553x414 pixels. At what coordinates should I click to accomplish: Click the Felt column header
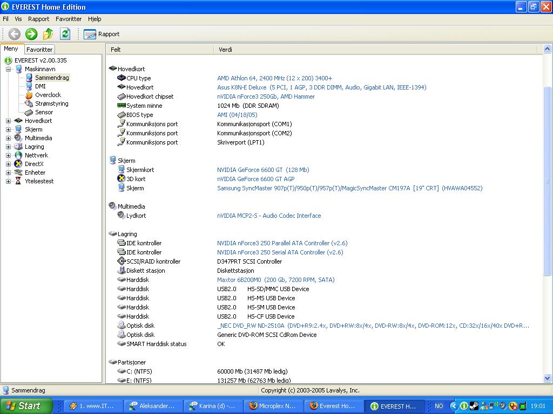(160, 50)
